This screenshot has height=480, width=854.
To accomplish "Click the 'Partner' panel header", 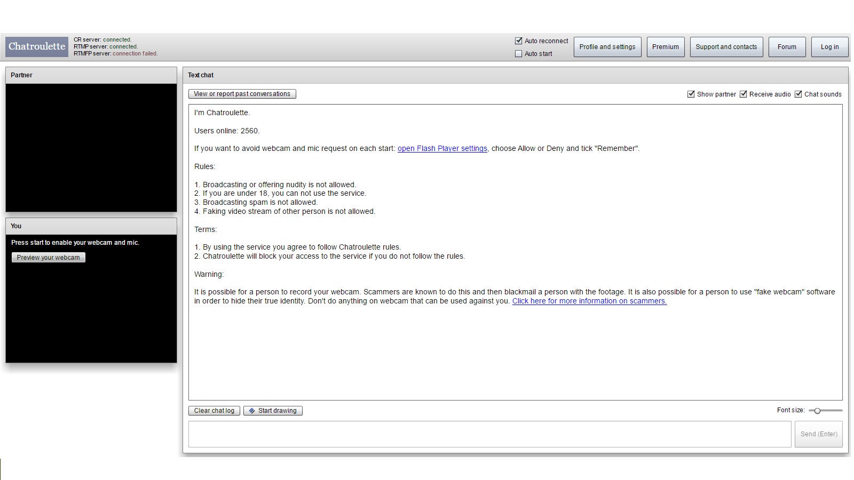I will (x=91, y=75).
